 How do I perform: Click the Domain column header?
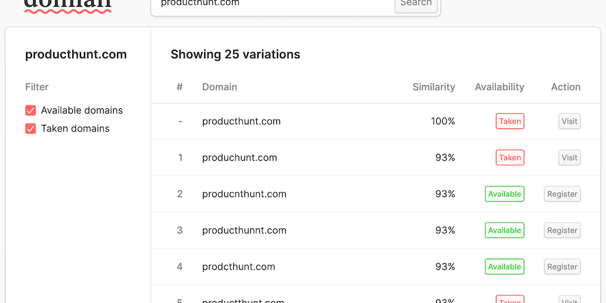point(220,87)
